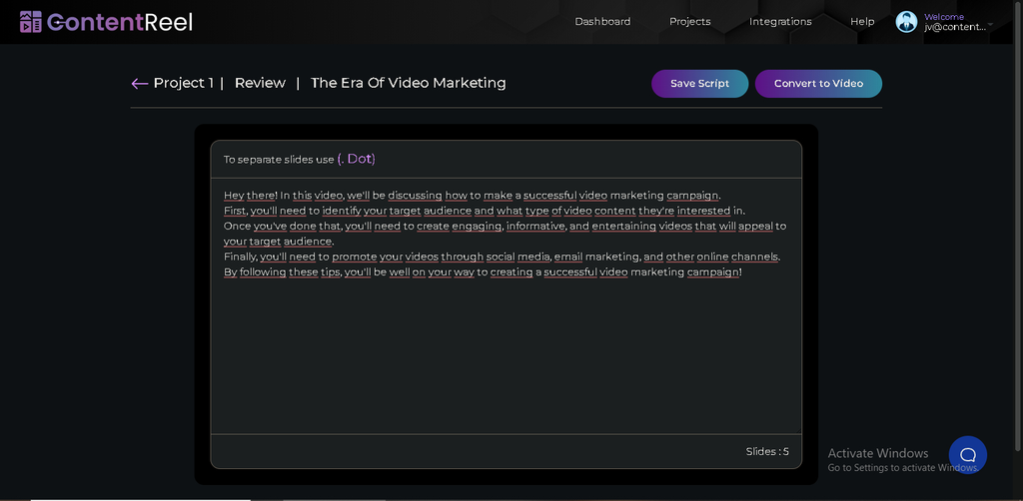
Task: Click the jv@content... email text
Action: pyautogui.click(x=954, y=27)
